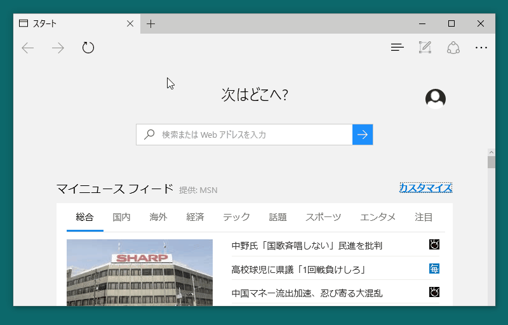508x325 pixels.
Task: Open a new tab with plus icon
Action: (x=150, y=23)
